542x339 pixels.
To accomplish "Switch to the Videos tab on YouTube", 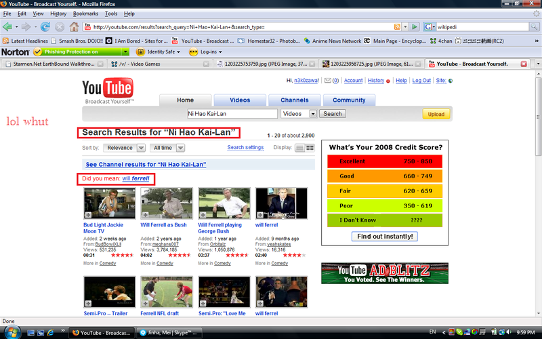I will [x=240, y=100].
